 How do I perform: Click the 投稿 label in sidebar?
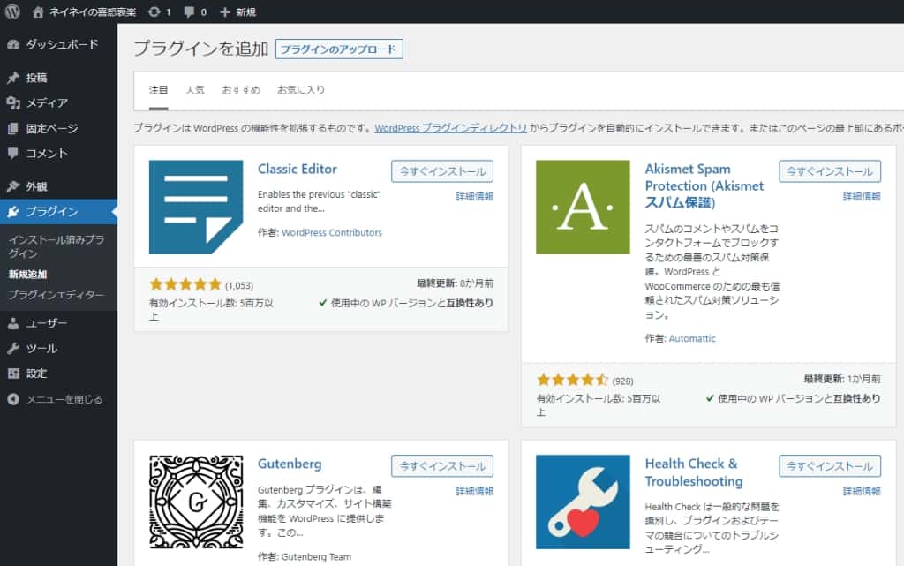pos(36,77)
